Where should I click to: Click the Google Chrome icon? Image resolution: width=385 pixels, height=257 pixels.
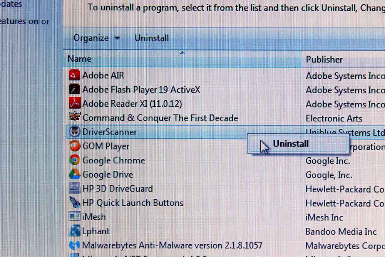click(75, 160)
